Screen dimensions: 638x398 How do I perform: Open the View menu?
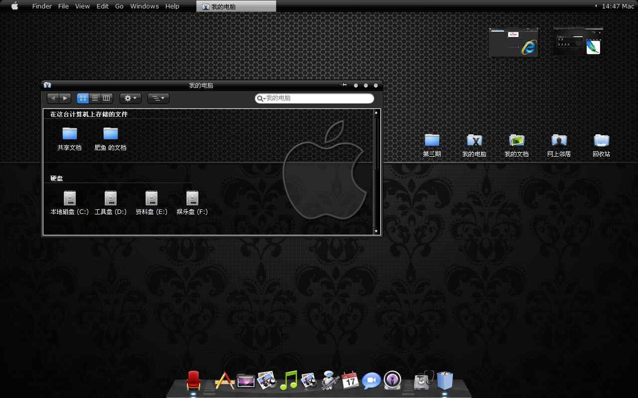click(x=82, y=6)
